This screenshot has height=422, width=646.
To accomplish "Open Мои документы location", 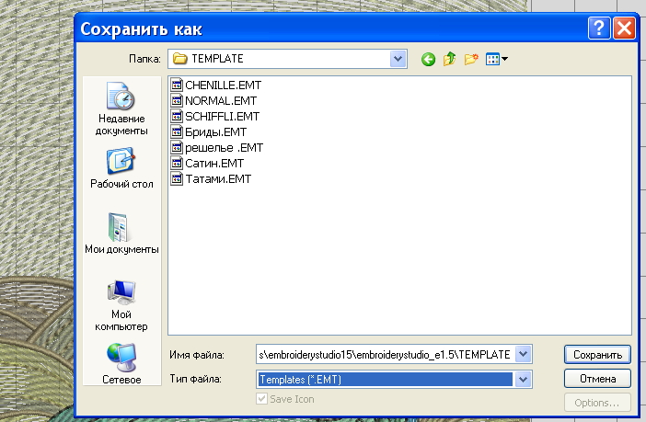I will click(x=121, y=233).
